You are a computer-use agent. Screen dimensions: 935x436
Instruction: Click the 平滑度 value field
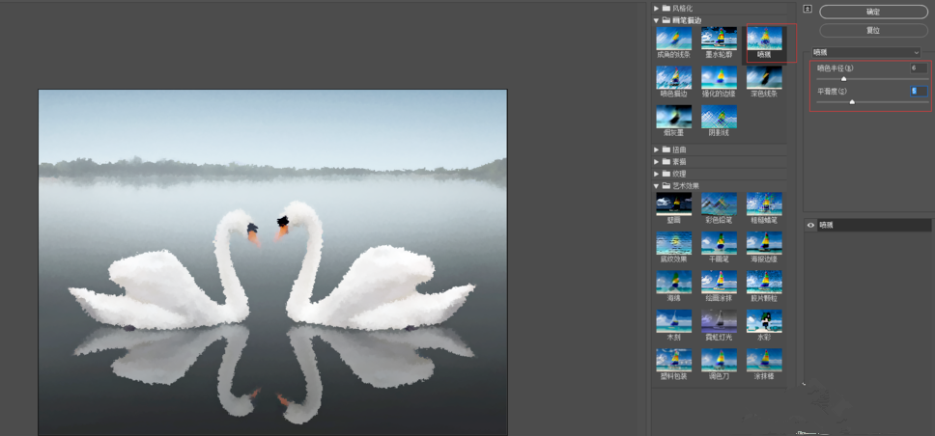pyautogui.click(x=919, y=91)
